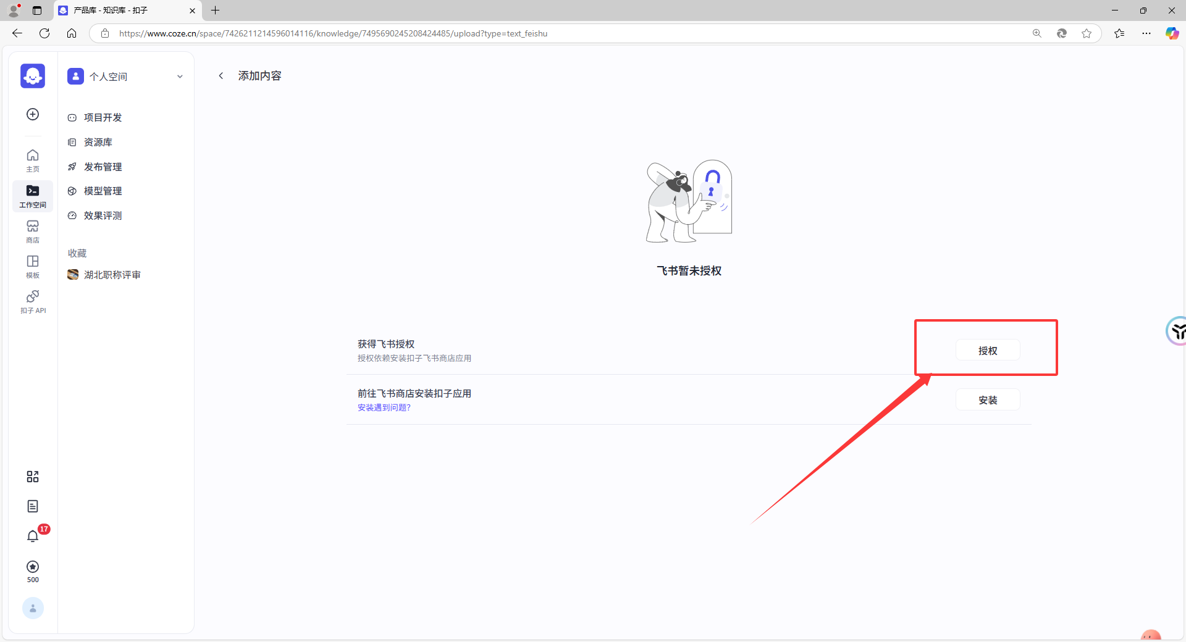Viewport: 1186px width, 642px height.
Task: Click the Coze logo icon
Action: coord(33,76)
